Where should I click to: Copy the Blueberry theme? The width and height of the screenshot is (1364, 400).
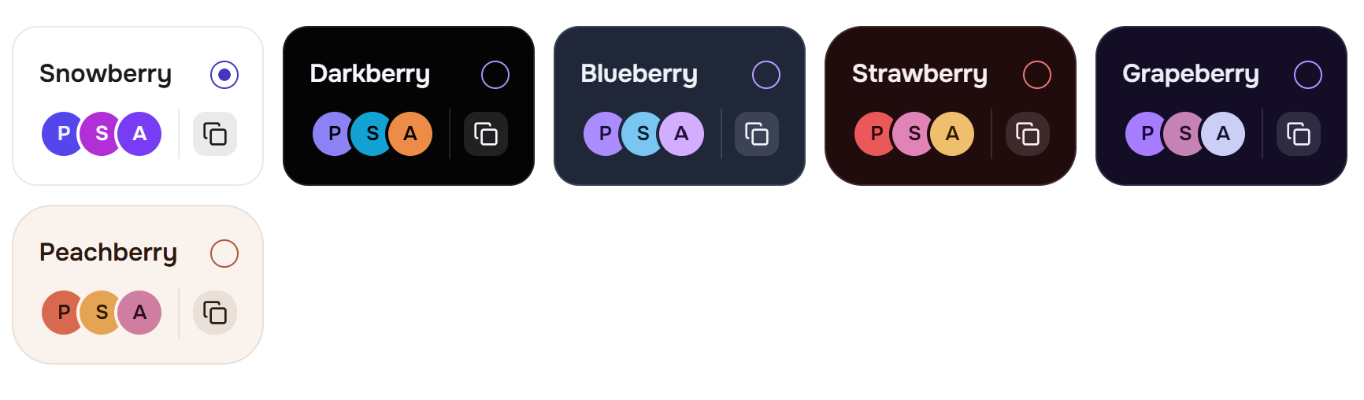(757, 134)
